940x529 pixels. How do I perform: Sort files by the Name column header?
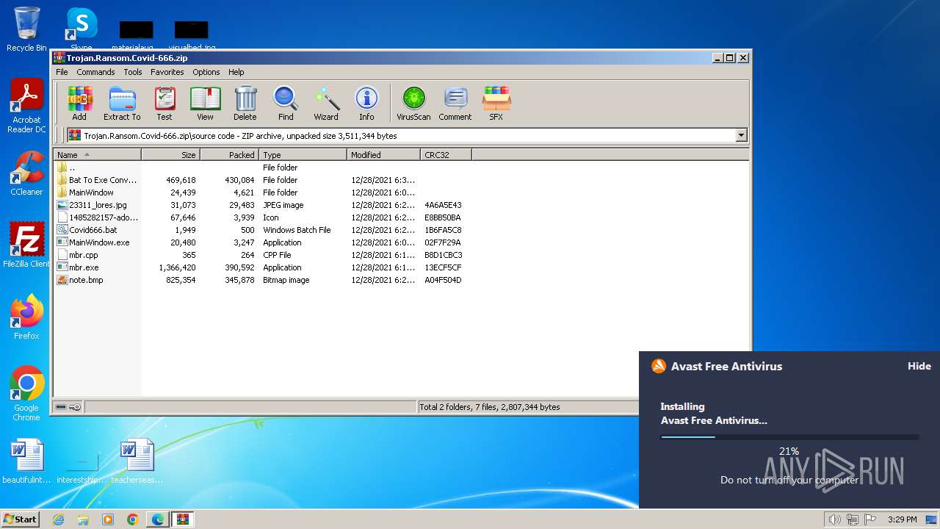coord(97,155)
